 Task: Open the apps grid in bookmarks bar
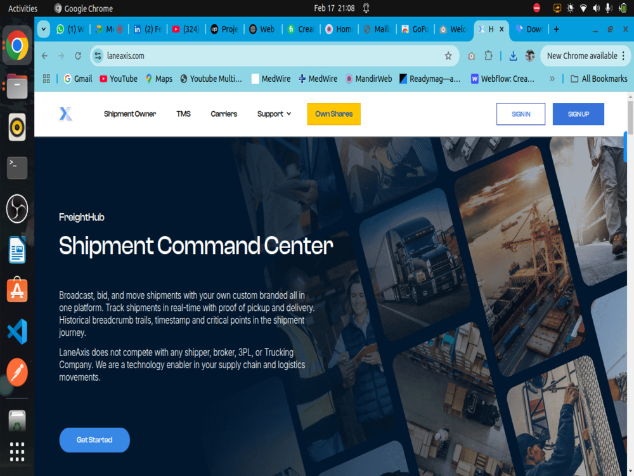point(46,79)
